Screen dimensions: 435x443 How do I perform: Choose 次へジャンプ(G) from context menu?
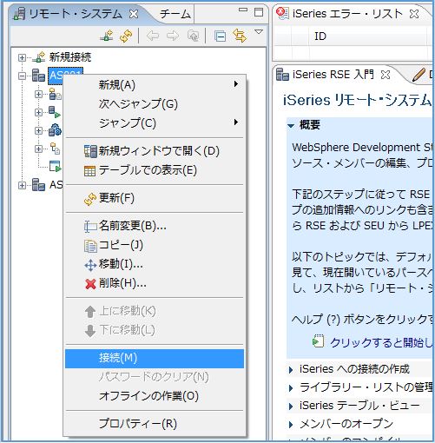(155, 103)
